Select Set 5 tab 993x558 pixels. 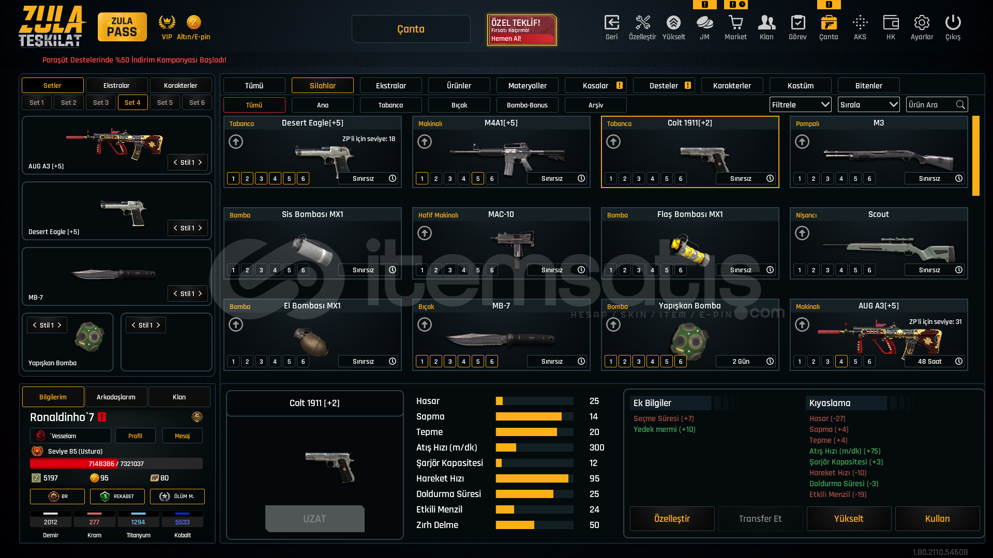point(165,102)
